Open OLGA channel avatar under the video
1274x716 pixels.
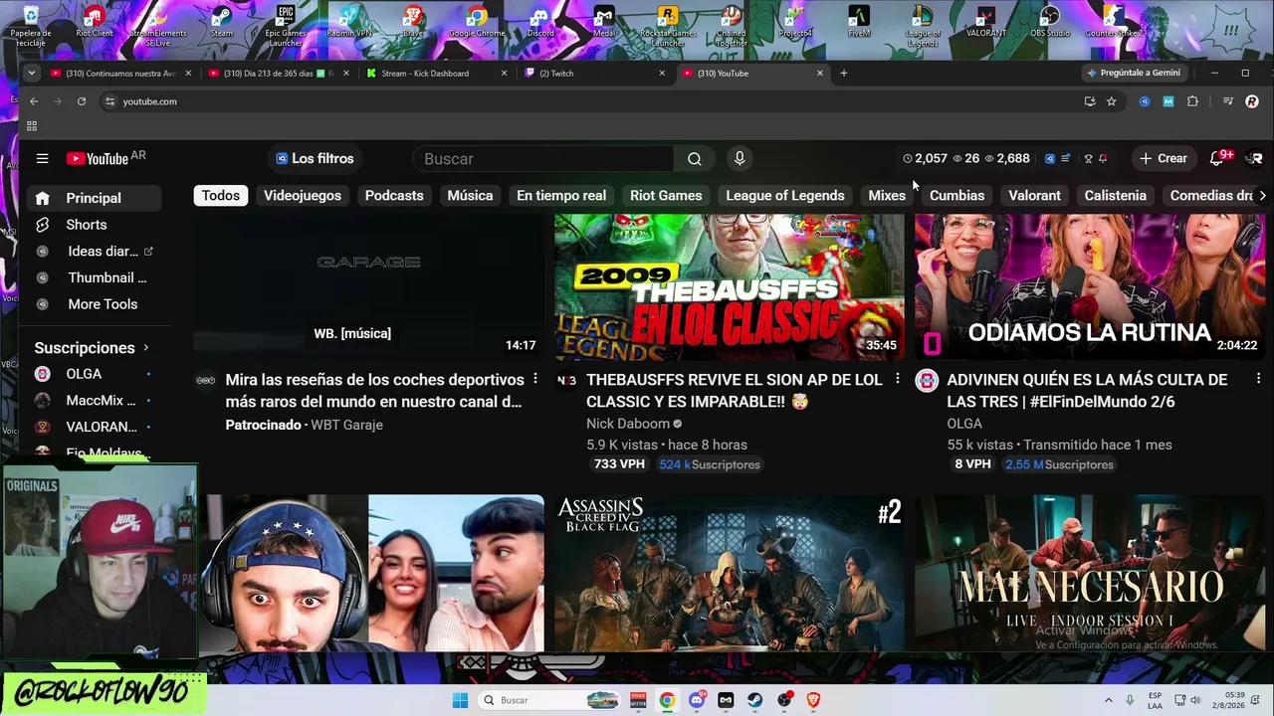pyautogui.click(x=927, y=380)
